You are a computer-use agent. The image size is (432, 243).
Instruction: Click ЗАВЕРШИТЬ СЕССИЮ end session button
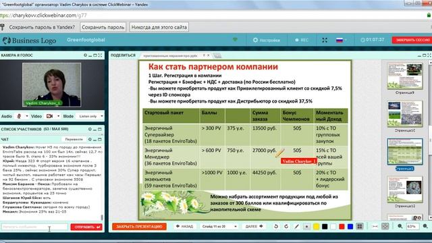(412, 40)
